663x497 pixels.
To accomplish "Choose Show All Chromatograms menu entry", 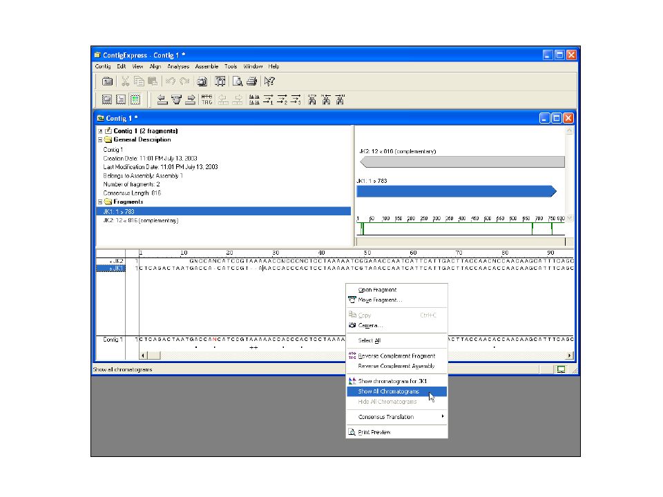I will (x=396, y=391).
